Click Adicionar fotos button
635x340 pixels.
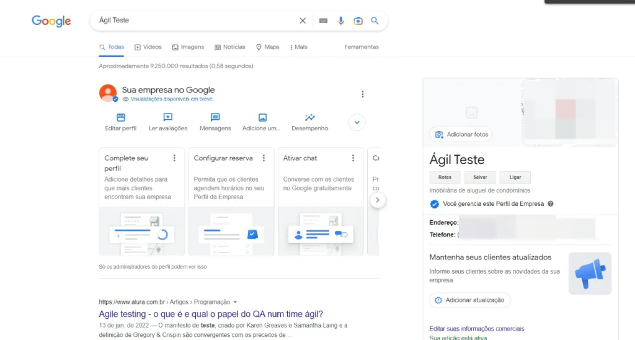(x=461, y=134)
